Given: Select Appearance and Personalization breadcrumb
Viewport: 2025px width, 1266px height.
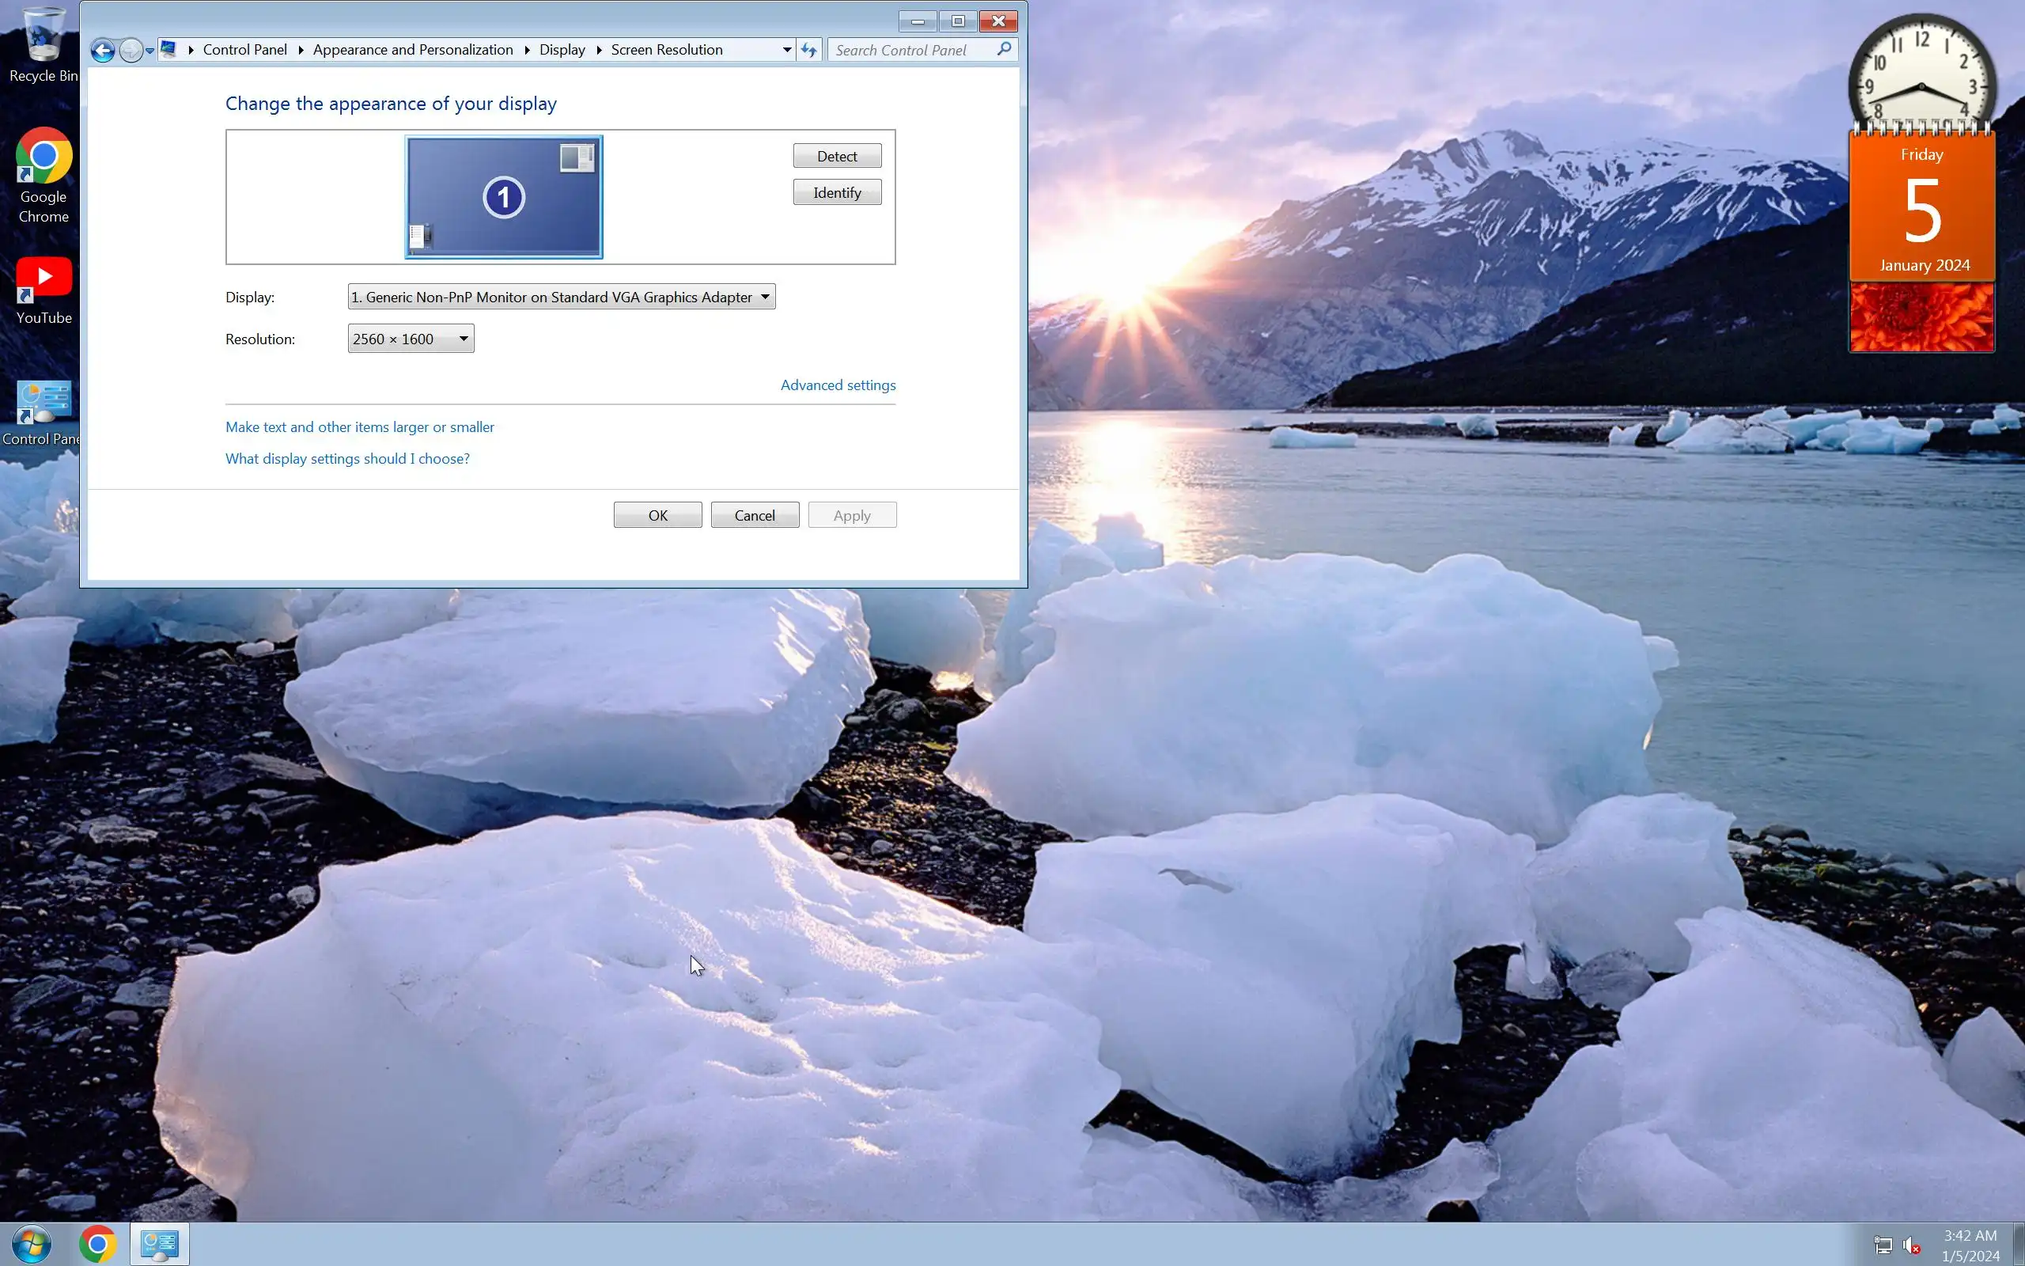Looking at the screenshot, I should (x=413, y=49).
